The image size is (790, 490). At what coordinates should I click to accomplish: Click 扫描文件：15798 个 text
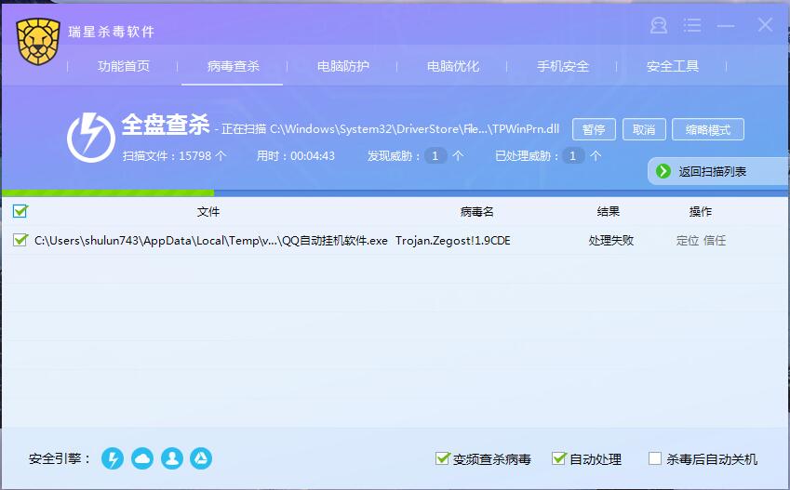pyautogui.click(x=174, y=156)
